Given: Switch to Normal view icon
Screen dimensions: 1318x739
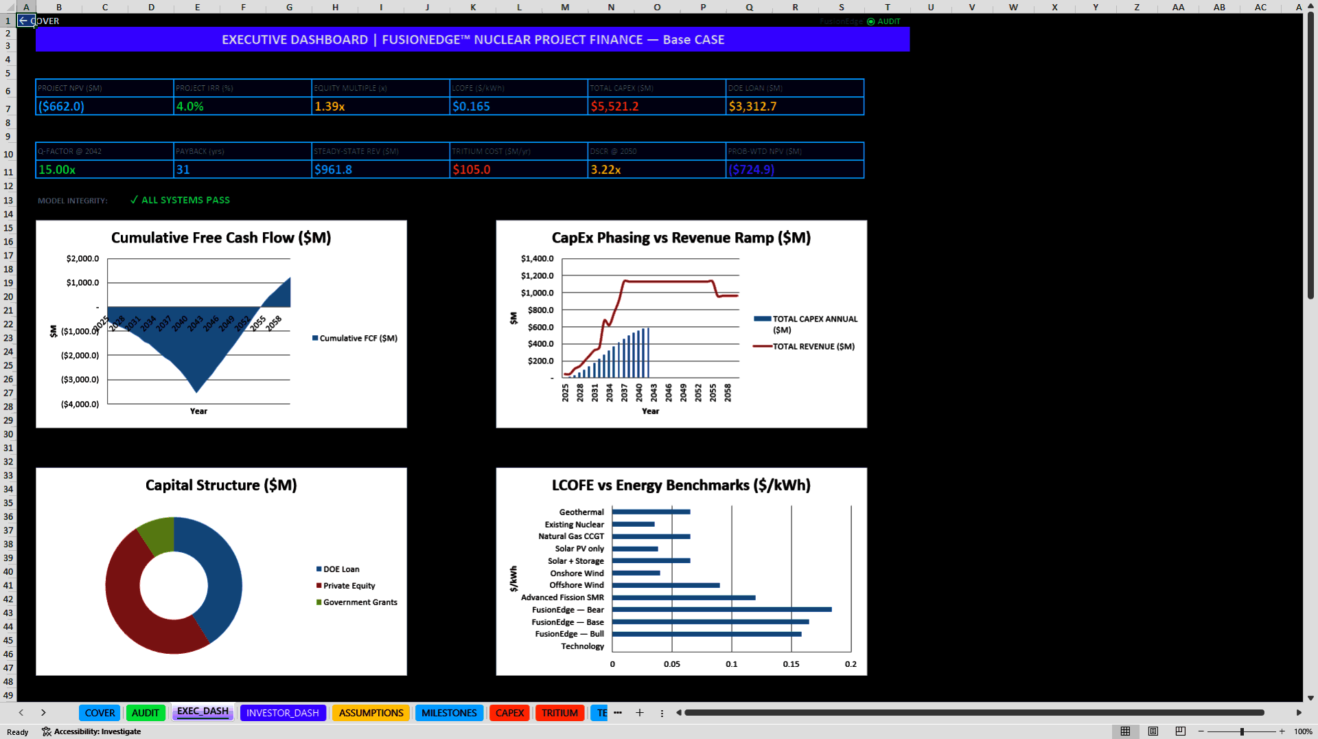Looking at the screenshot, I should (1125, 731).
